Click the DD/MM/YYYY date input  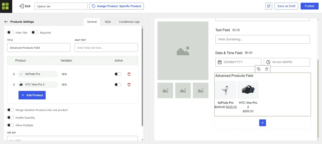tap(238, 62)
